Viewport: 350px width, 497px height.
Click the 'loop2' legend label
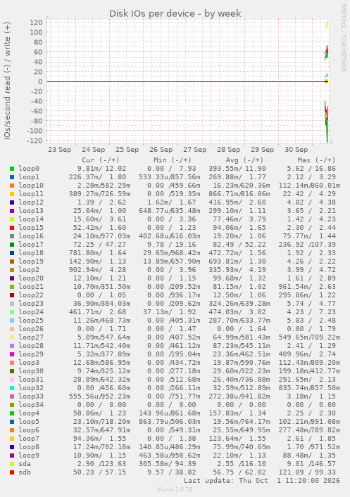pyautogui.click(x=29, y=270)
